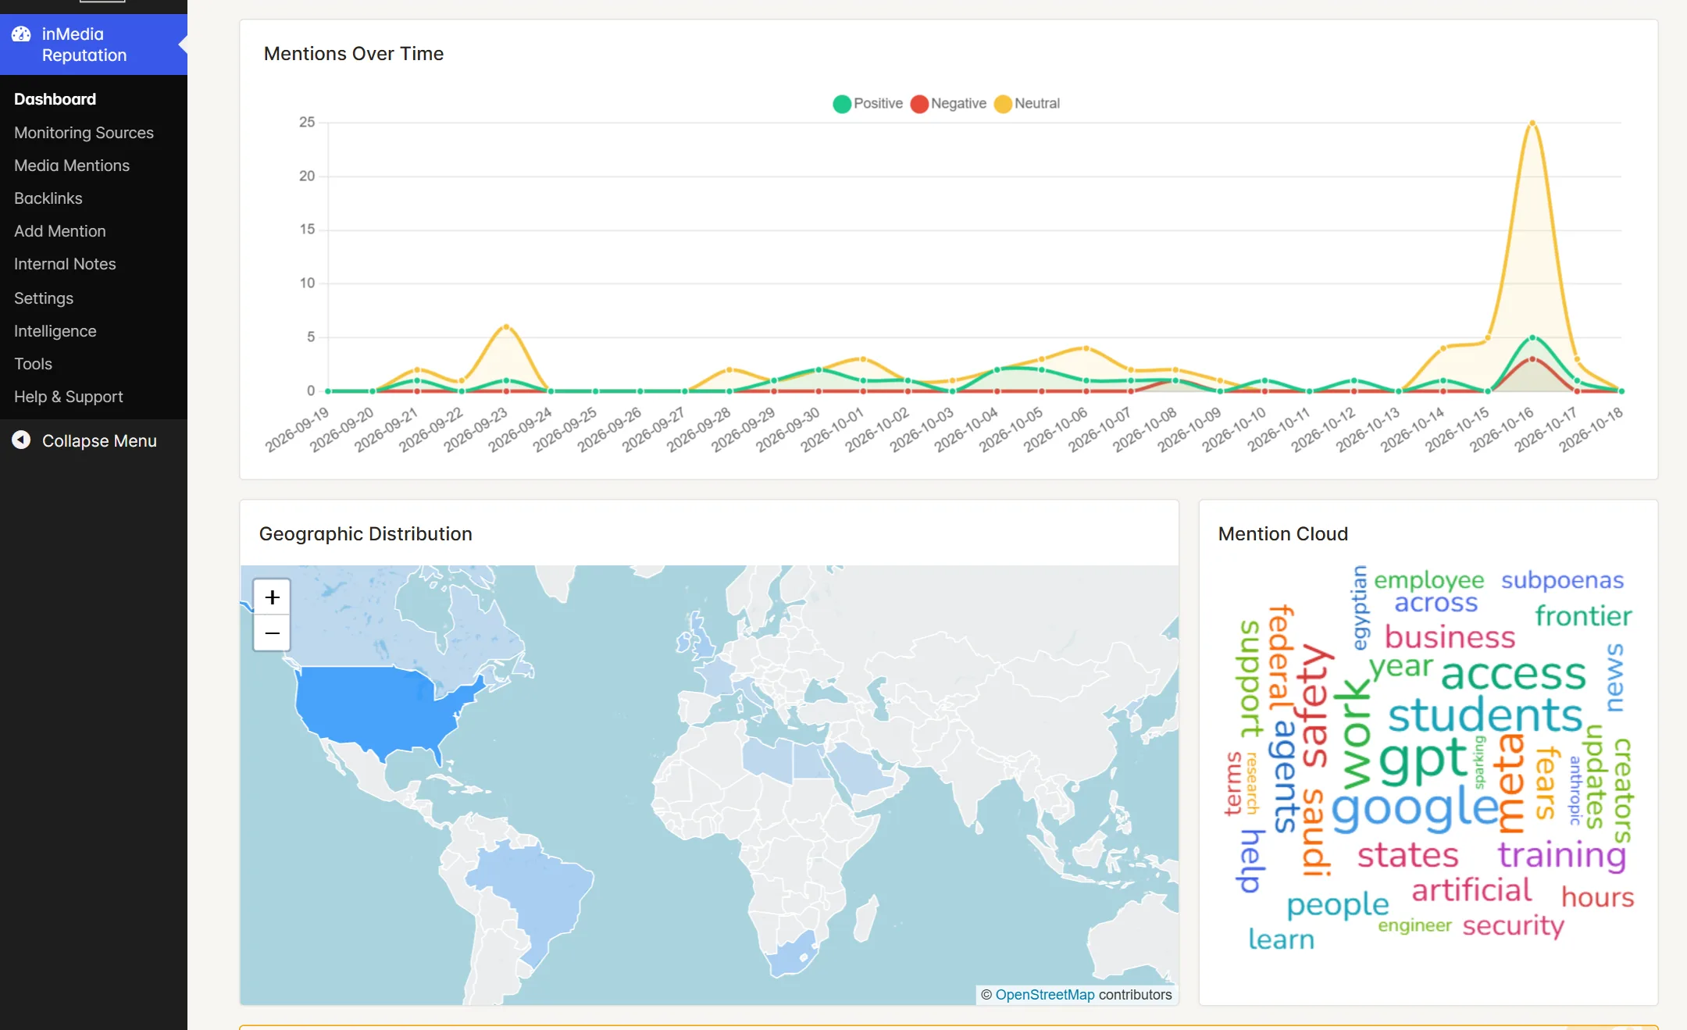Click the 2026-10-01 axis date label
The width and height of the screenshot is (1687, 1030).
click(833, 429)
